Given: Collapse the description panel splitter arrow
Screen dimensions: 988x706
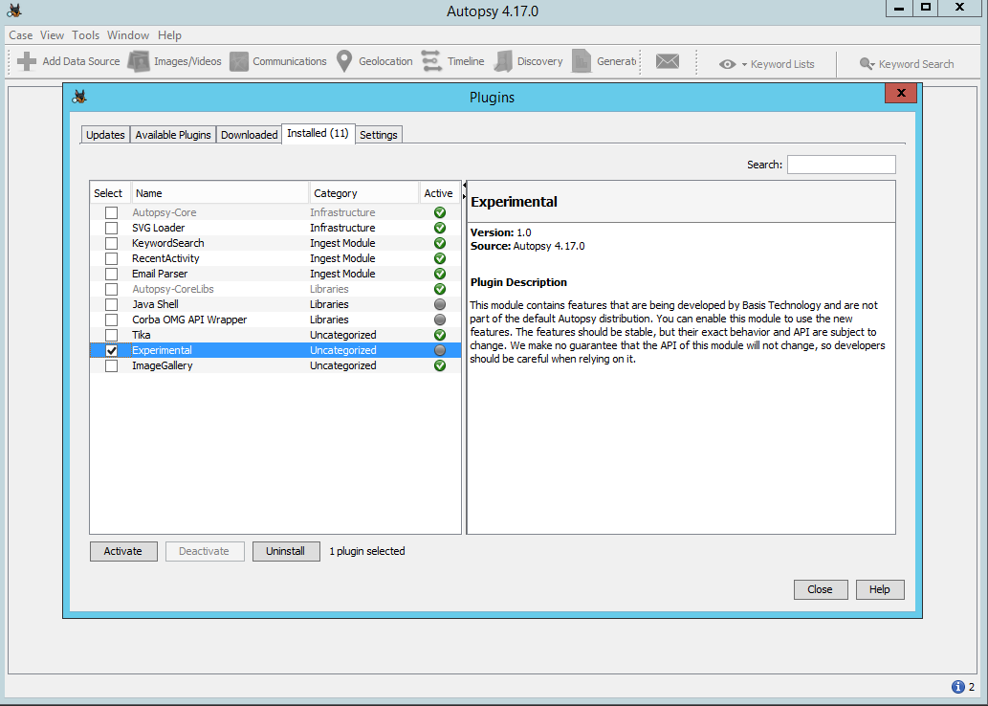Looking at the screenshot, I should coord(464,186).
